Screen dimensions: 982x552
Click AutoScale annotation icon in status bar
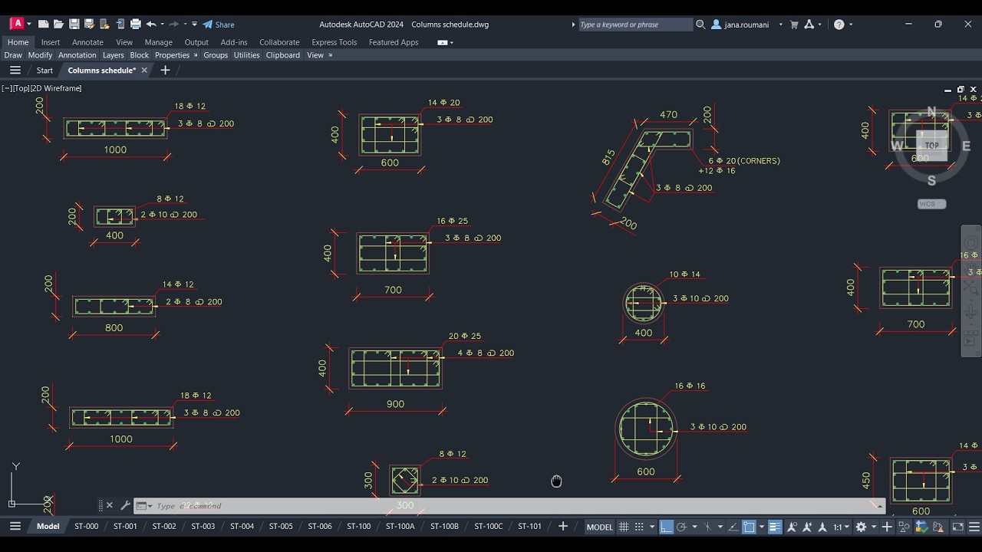(807, 527)
